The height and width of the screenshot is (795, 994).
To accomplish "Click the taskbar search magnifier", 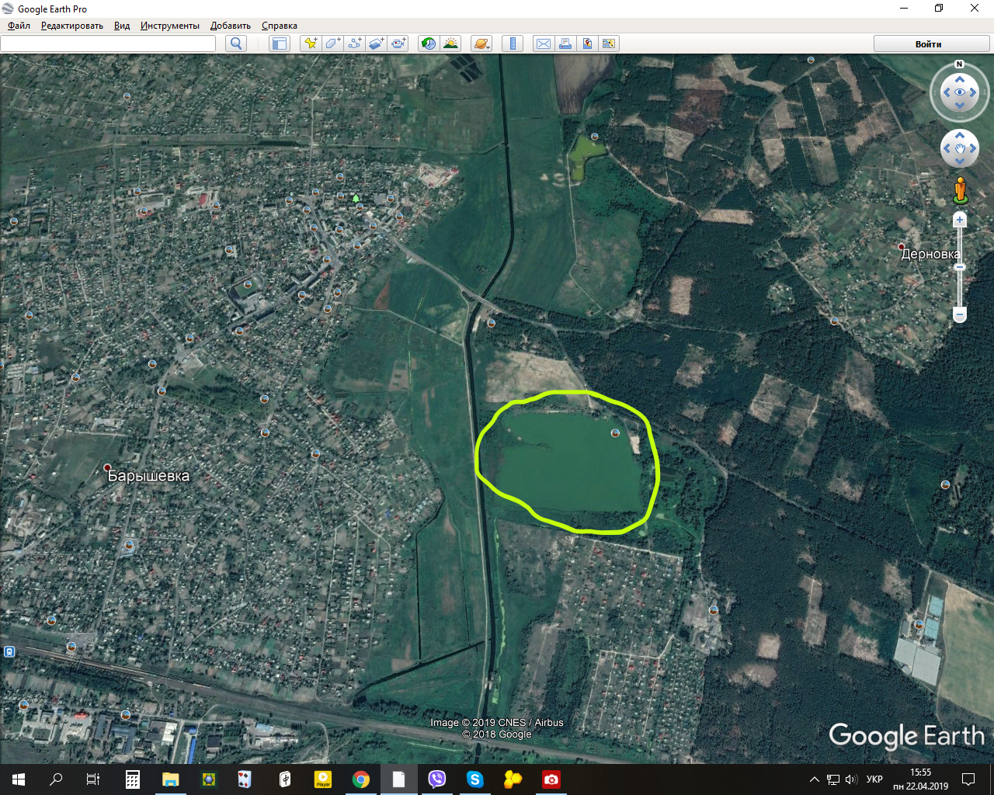I will click(x=56, y=779).
